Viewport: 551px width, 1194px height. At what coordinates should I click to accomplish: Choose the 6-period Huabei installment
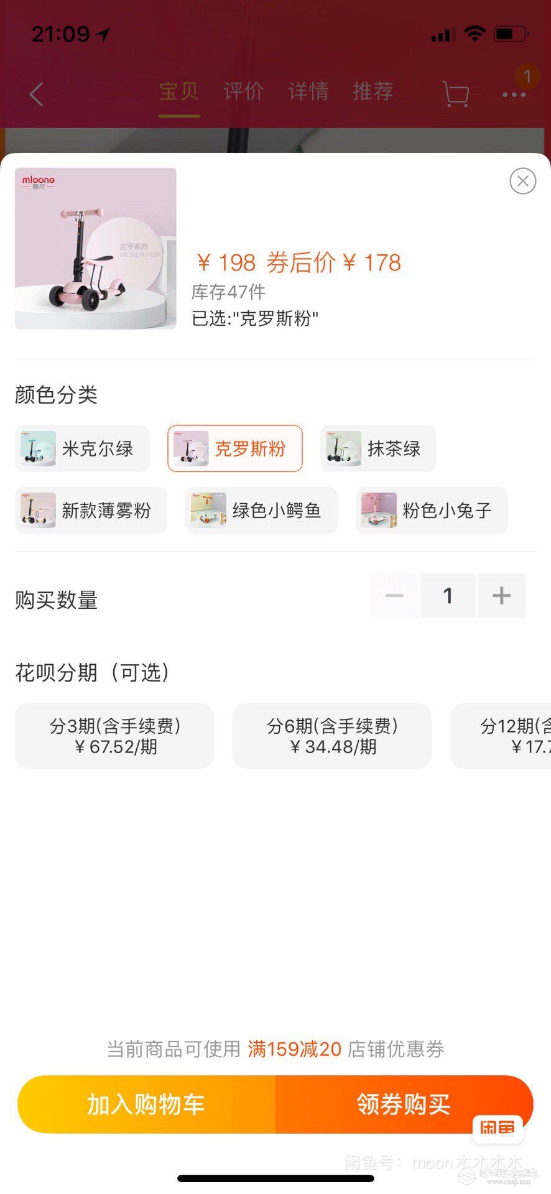pos(332,736)
